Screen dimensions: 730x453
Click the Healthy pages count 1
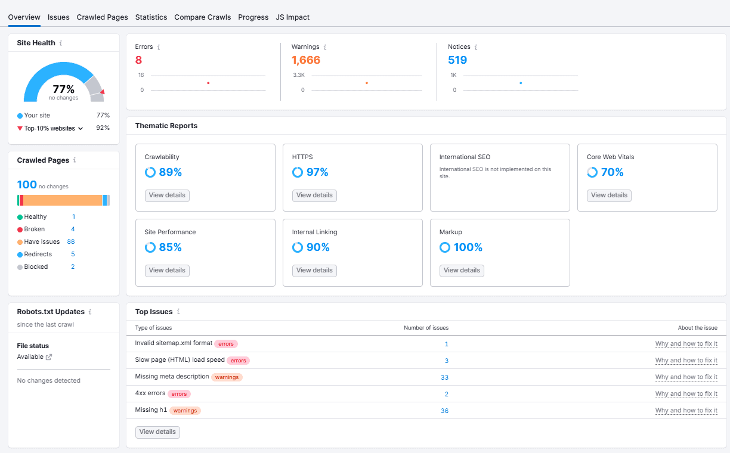coord(73,217)
